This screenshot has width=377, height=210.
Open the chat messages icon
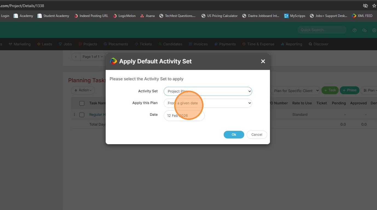[x=364, y=30]
